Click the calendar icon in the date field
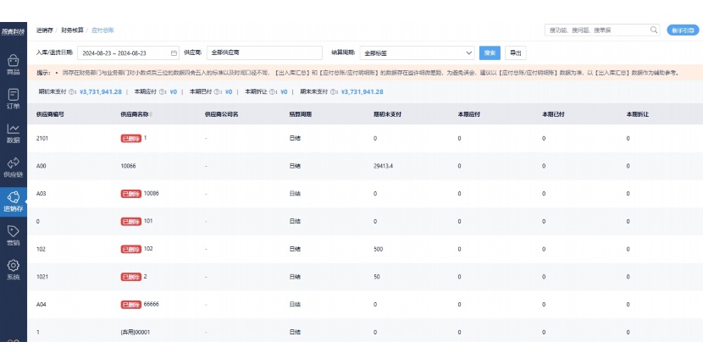The height and width of the screenshot is (364, 703). [174, 52]
